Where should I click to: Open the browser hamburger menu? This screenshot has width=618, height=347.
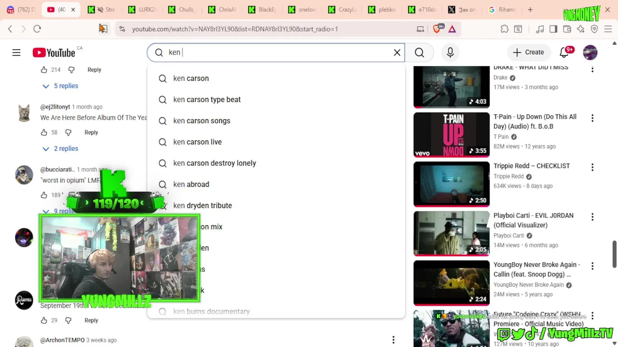pos(608,29)
